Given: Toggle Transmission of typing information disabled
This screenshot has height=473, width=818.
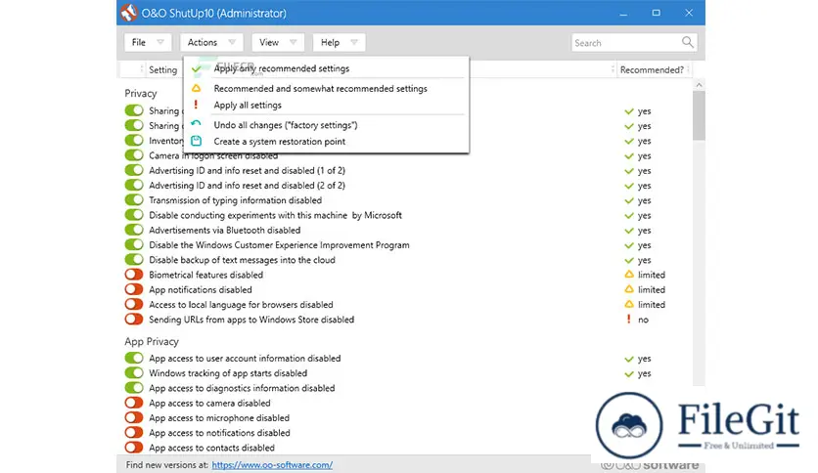Looking at the screenshot, I should tap(134, 199).
